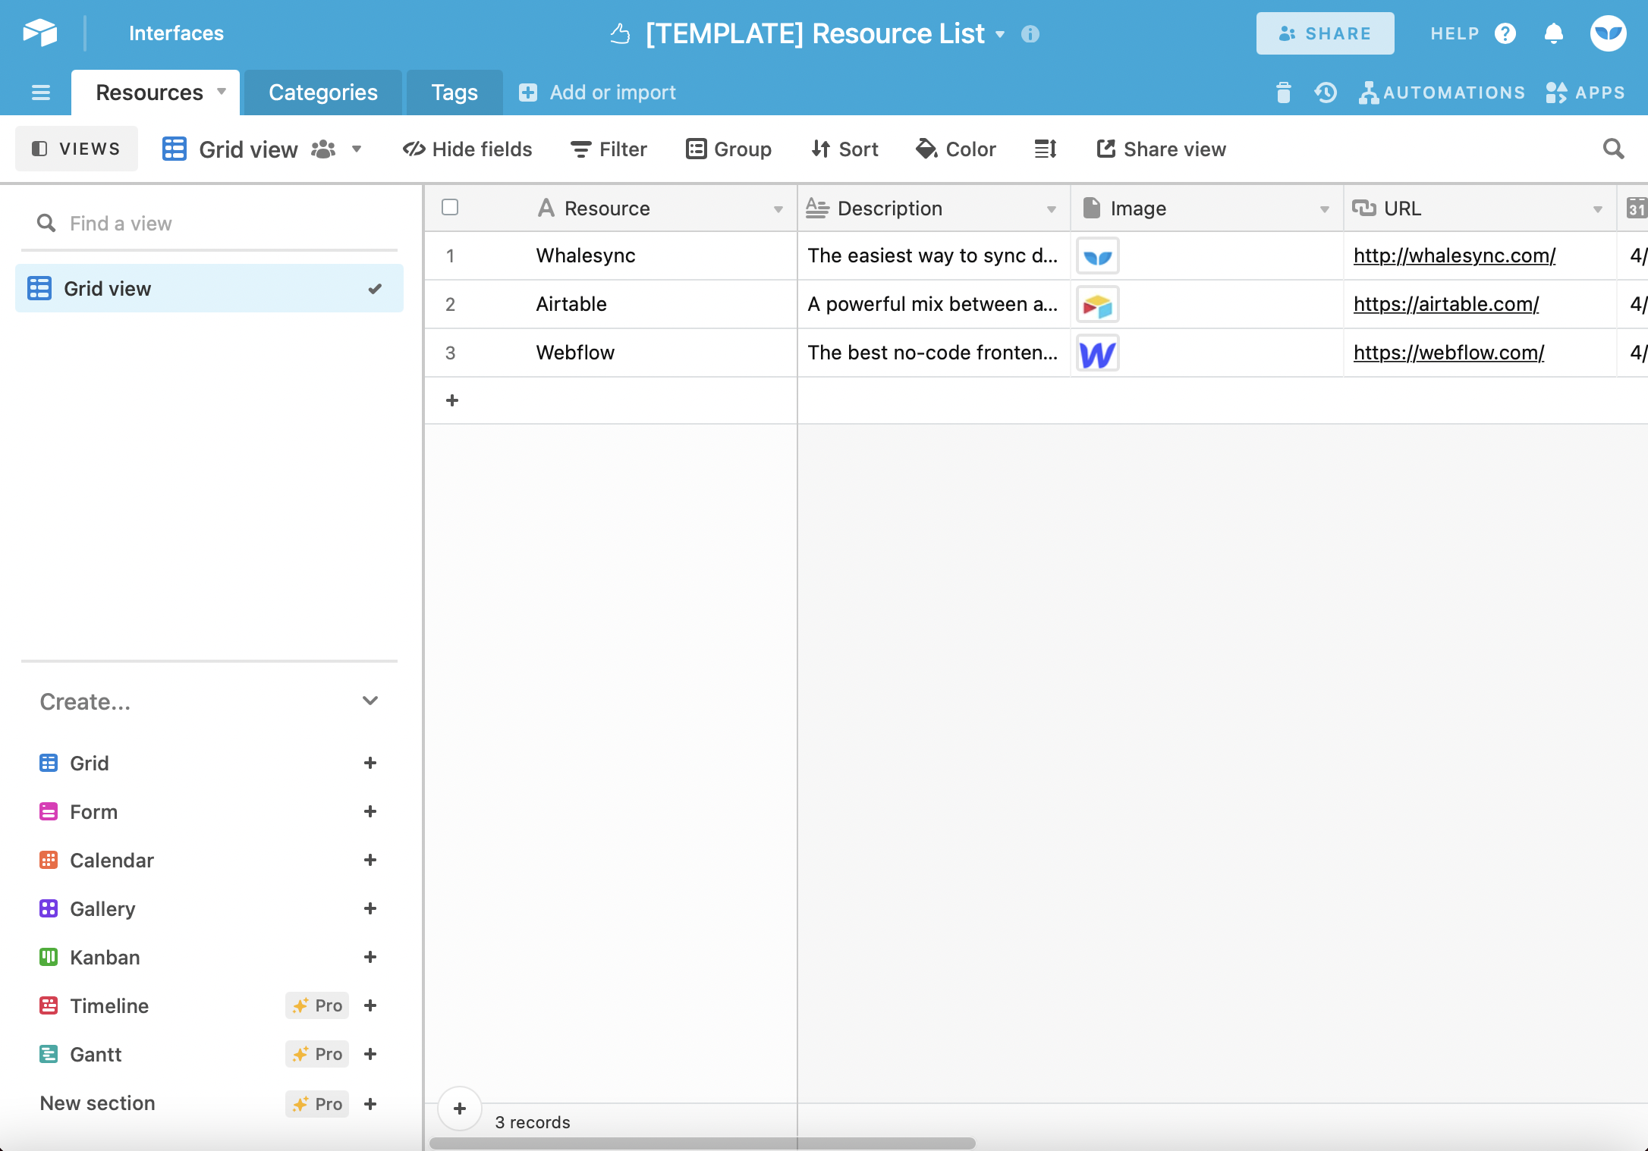Follow the airtable.com link

[1445, 303]
